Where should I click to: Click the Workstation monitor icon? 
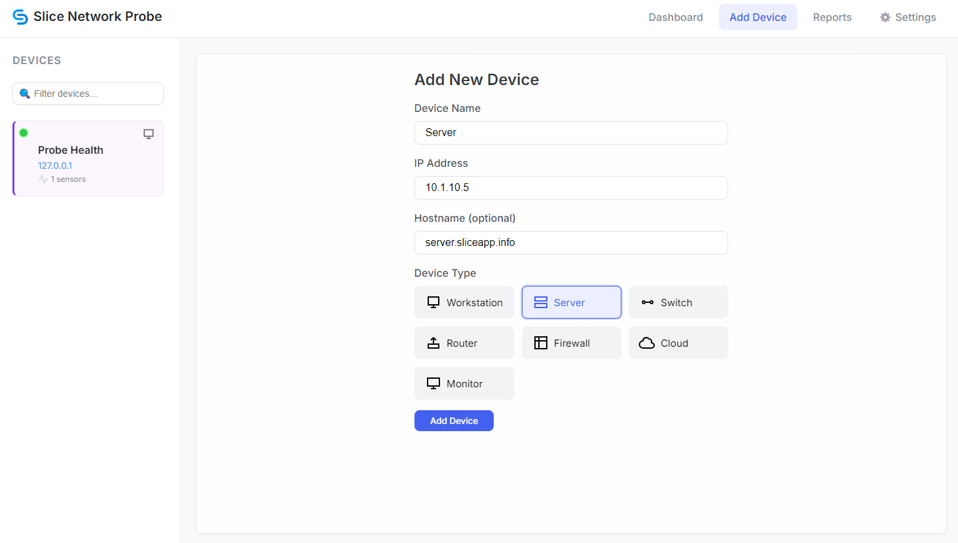433,302
